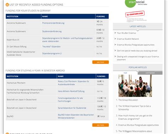168x134 pixels.
Task: Click the Funding header in Germany studies table
Action: pyautogui.click(x=102, y=16)
